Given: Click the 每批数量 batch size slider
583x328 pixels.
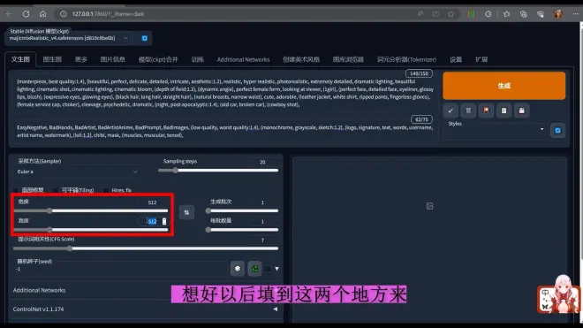Looking at the screenshot, I should pyautogui.click(x=242, y=230).
